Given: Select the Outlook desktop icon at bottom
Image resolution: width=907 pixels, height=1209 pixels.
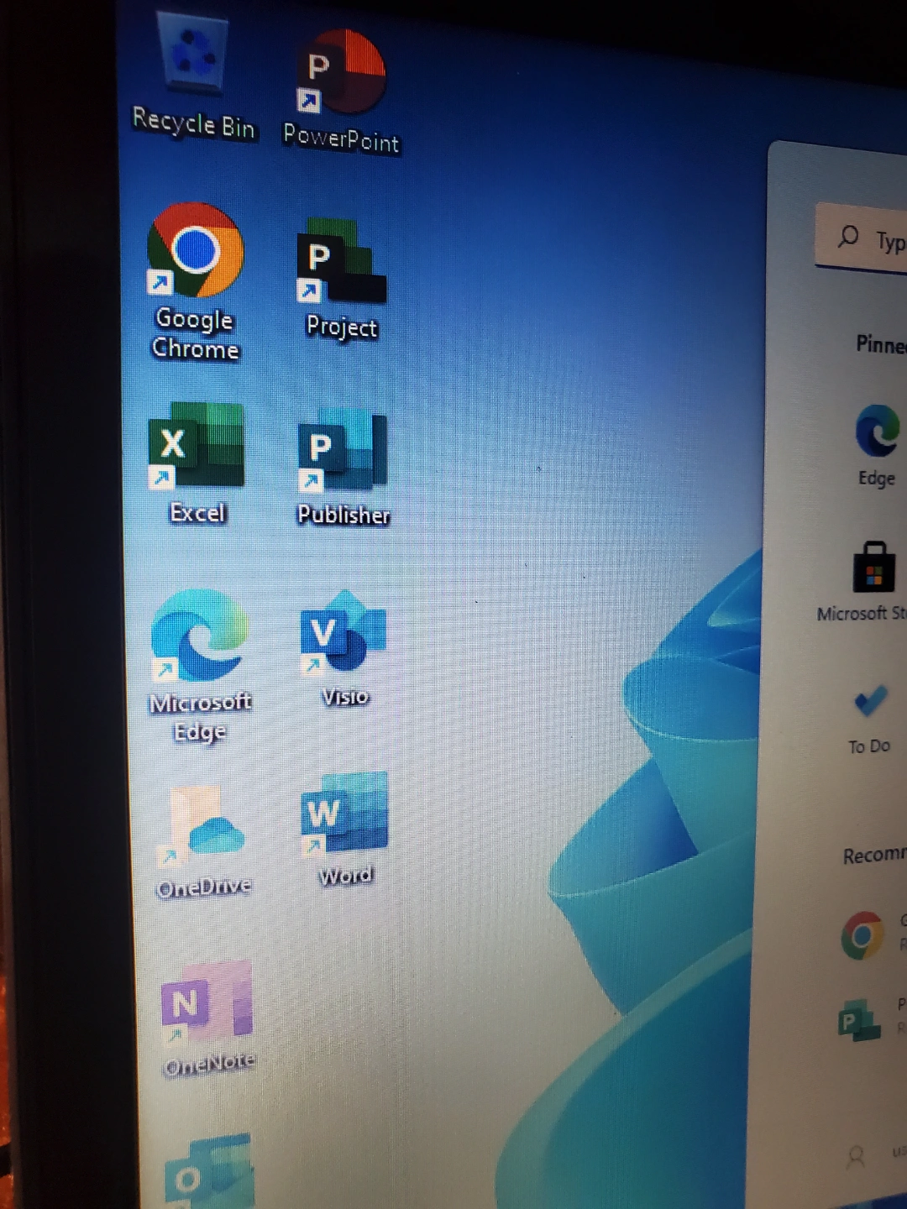Looking at the screenshot, I should tap(208, 1172).
